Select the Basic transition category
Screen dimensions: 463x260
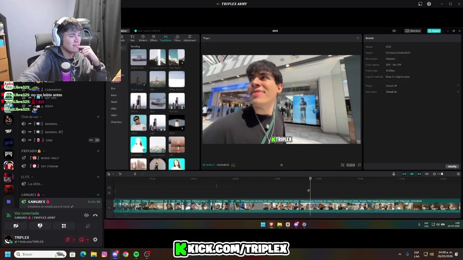click(114, 95)
